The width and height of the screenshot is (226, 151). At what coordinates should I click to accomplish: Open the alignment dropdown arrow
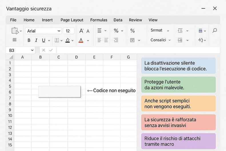click(105, 31)
